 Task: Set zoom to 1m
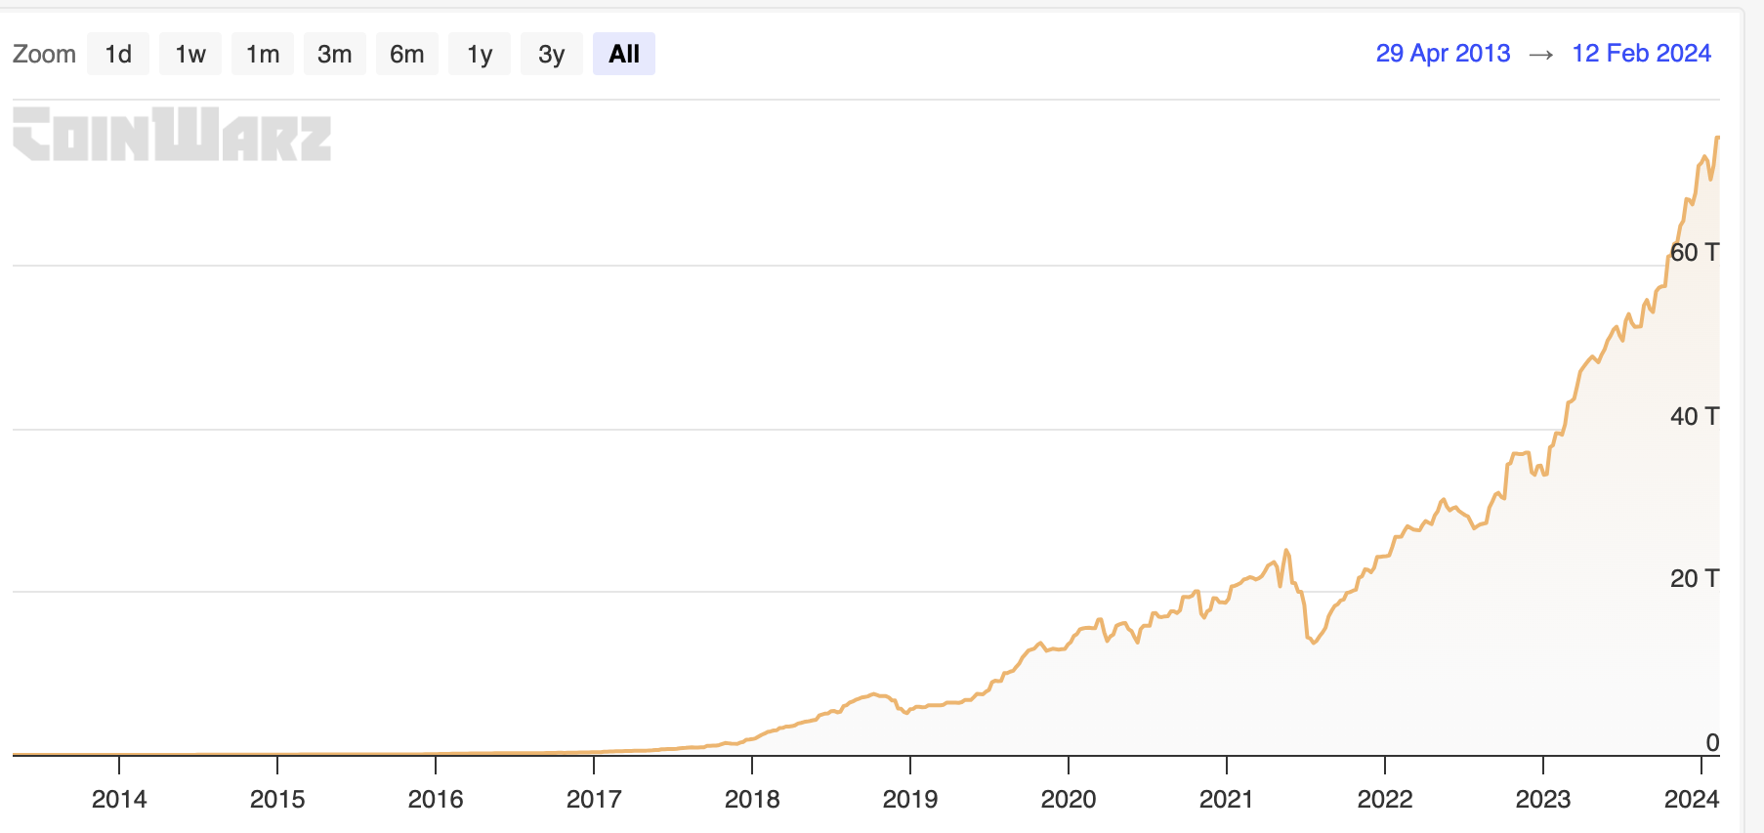263,54
